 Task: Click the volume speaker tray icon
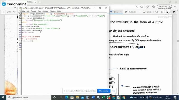coord(157,97)
